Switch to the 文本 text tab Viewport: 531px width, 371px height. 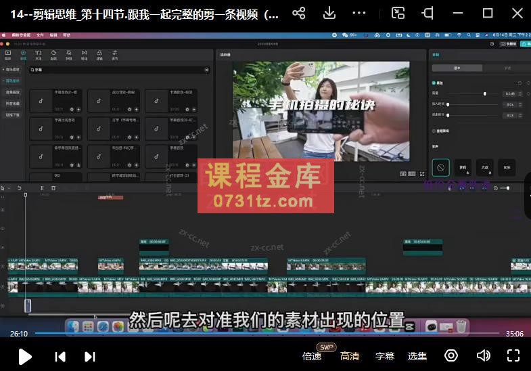point(39,55)
